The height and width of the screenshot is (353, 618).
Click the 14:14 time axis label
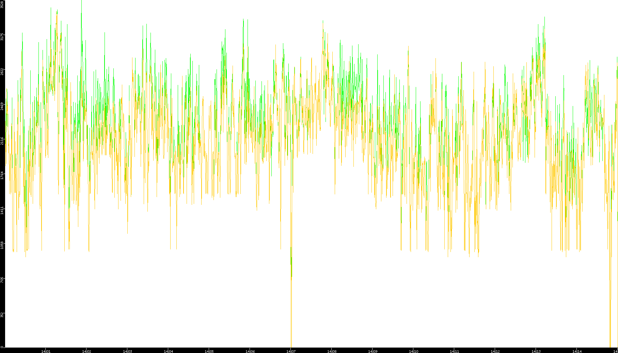pyautogui.click(x=577, y=351)
